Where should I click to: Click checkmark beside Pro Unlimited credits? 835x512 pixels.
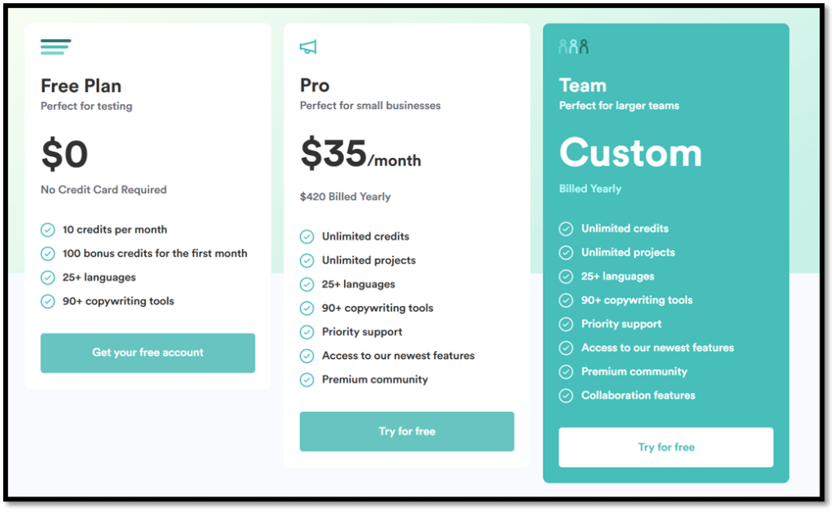coord(307,237)
